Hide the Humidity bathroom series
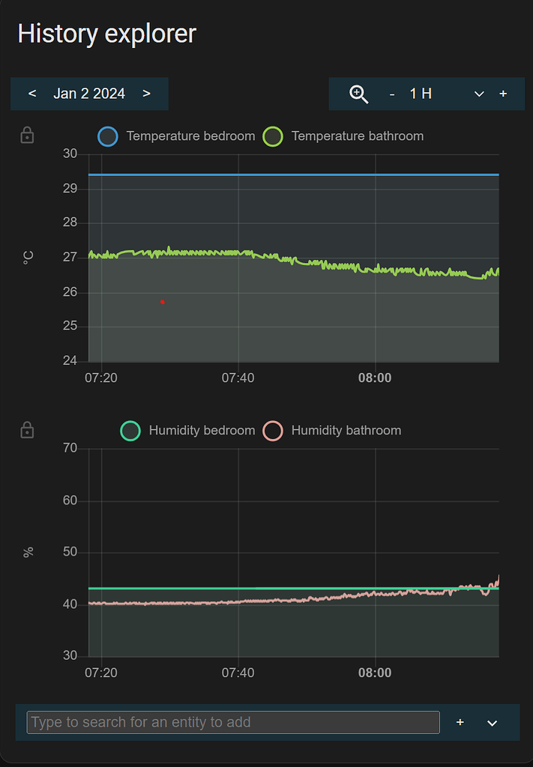 click(x=346, y=431)
